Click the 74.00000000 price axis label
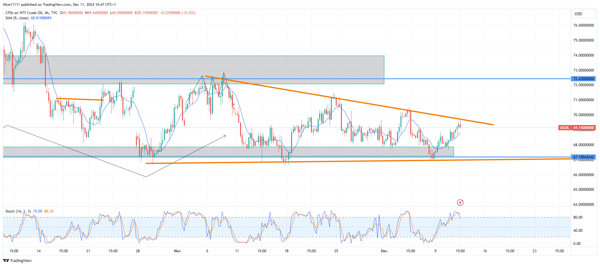 (584, 55)
